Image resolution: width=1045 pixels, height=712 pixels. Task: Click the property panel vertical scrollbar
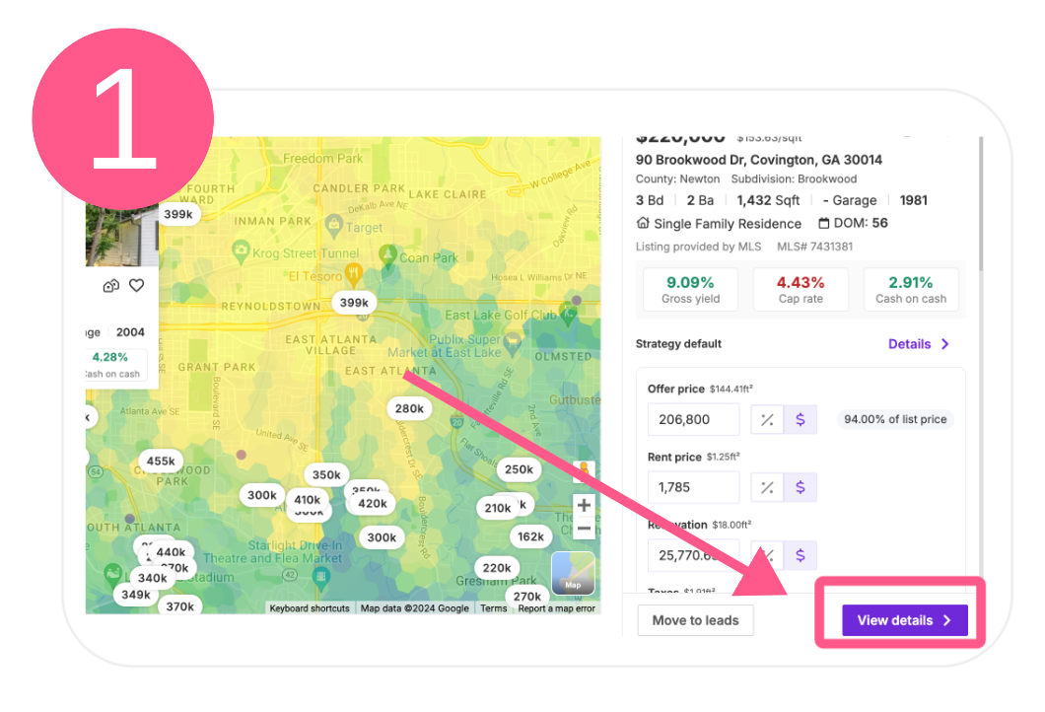[980, 203]
